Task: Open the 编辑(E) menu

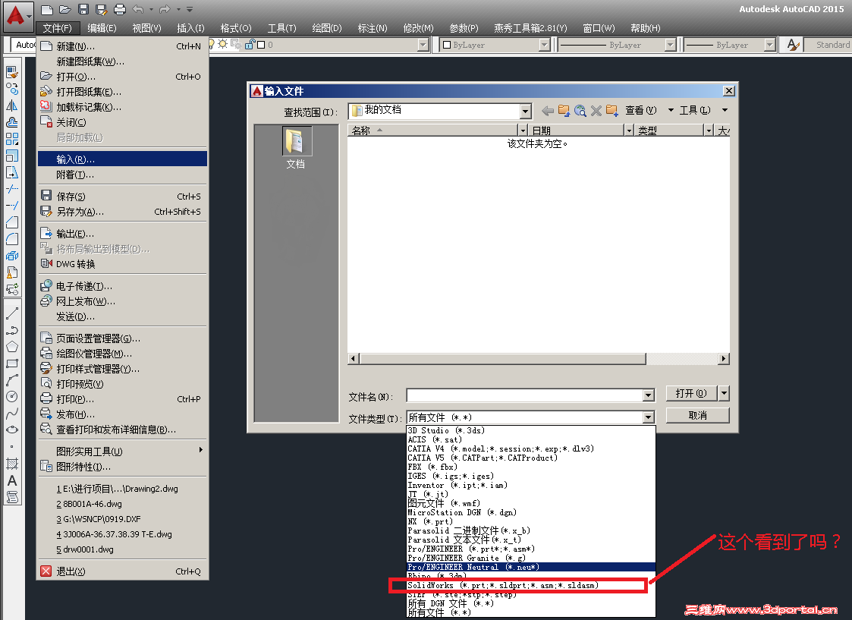Action: (x=102, y=28)
